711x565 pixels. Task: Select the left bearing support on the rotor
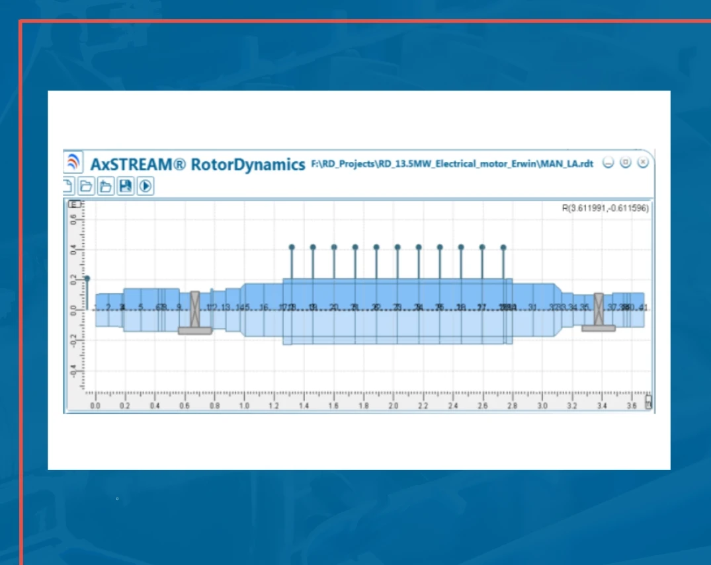(195, 313)
